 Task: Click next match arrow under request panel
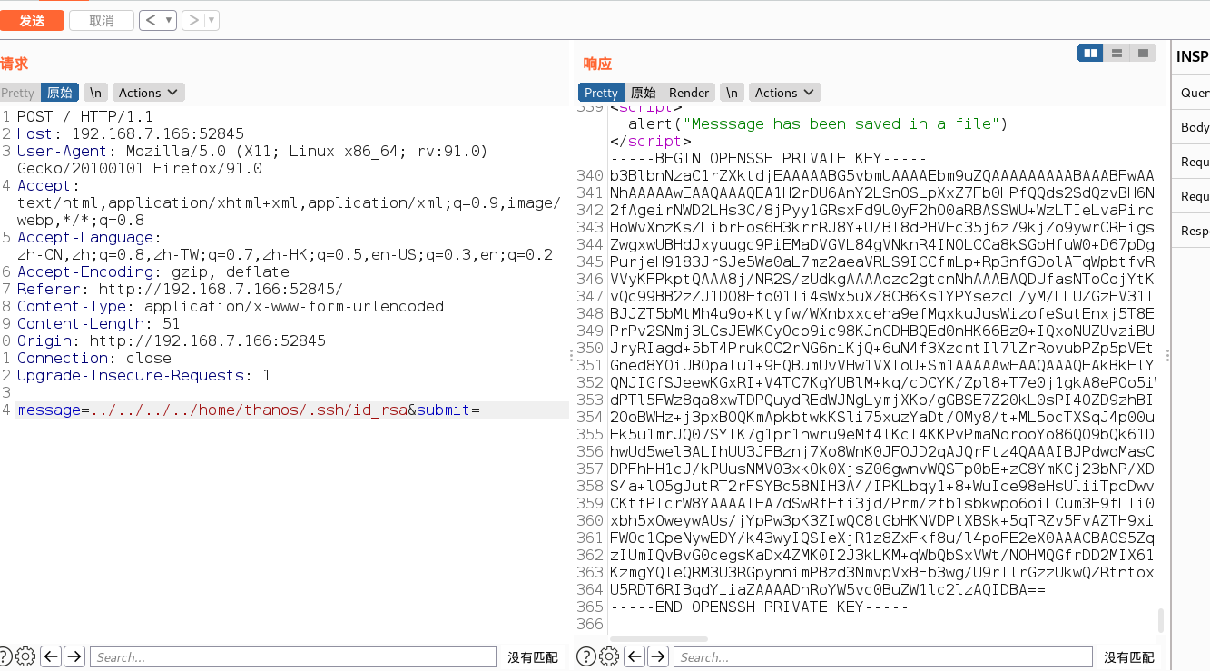tap(74, 656)
